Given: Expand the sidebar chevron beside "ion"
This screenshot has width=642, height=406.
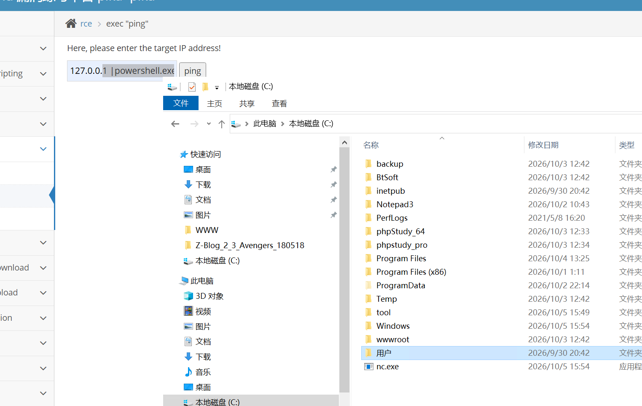Looking at the screenshot, I should point(43,318).
